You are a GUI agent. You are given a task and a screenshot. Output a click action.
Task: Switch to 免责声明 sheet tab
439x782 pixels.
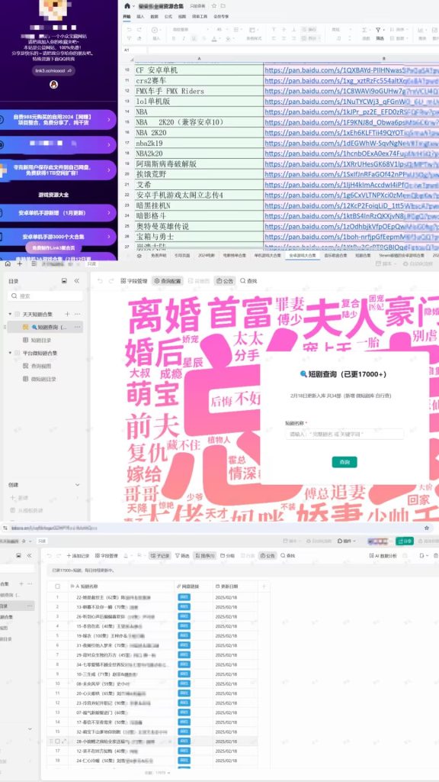159,255
